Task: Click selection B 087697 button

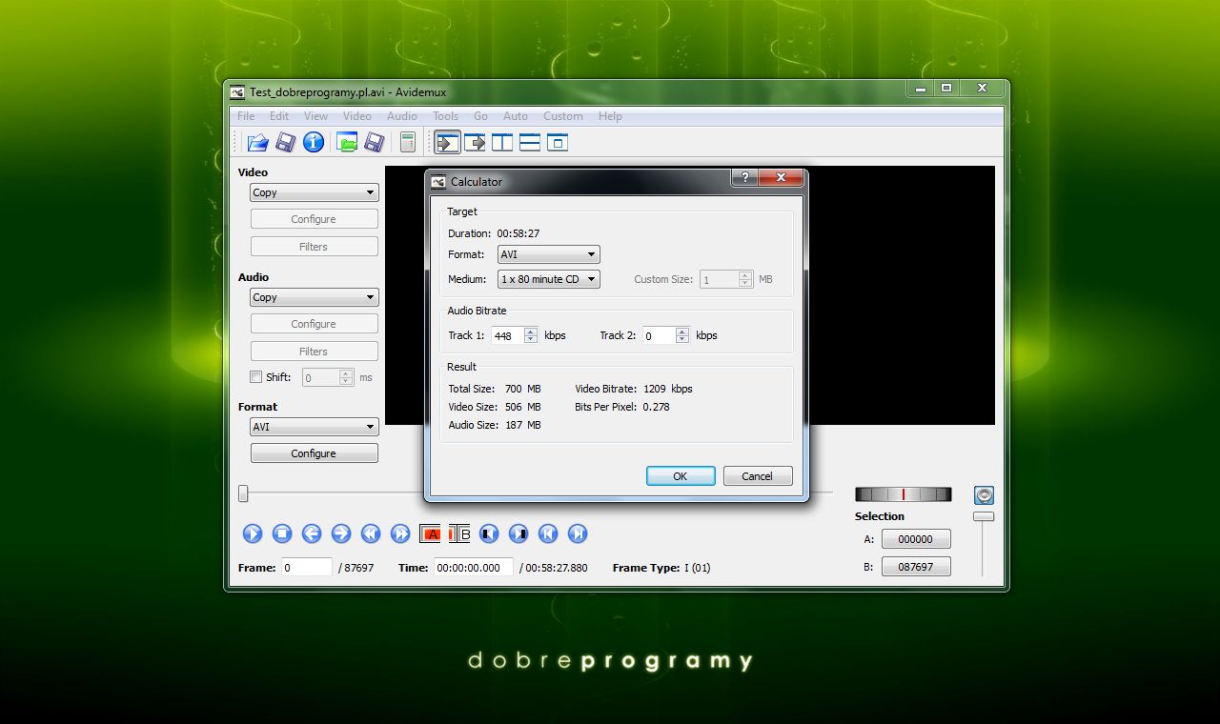Action: (x=916, y=566)
